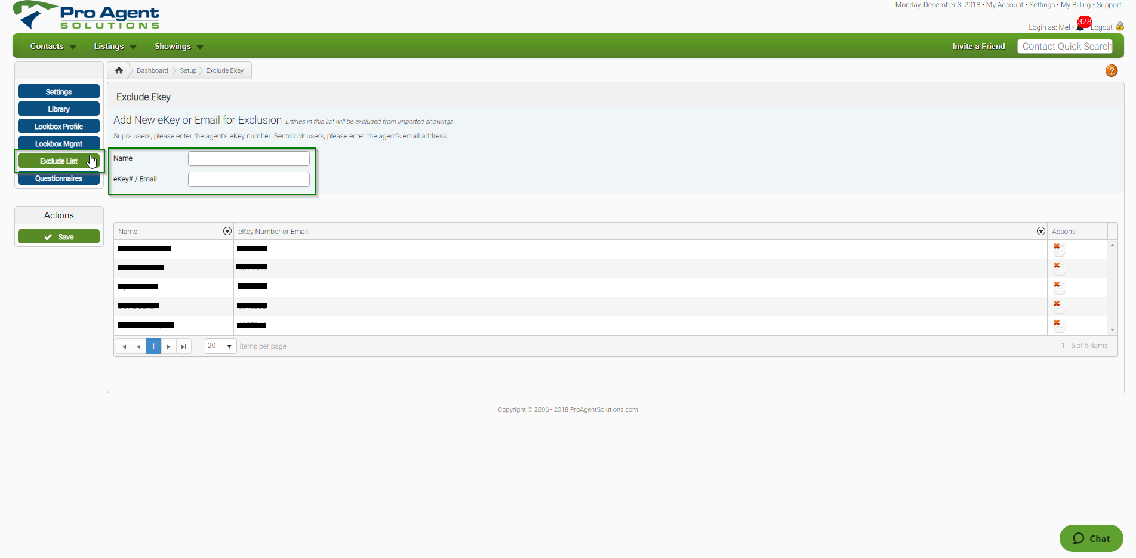Open notifications bell with 328 badge
Viewport: 1136px width, 558px height.
[x=1083, y=24]
